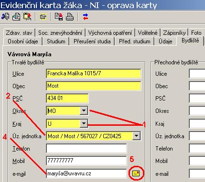The width and height of the screenshot is (205, 182).
Task: Click the save to disk toolbar icon
Action: [59, 17]
